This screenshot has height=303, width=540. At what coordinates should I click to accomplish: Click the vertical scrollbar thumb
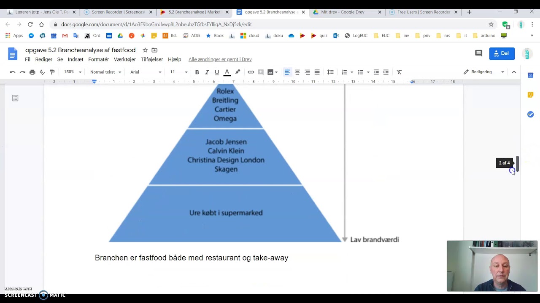[517, 163]
